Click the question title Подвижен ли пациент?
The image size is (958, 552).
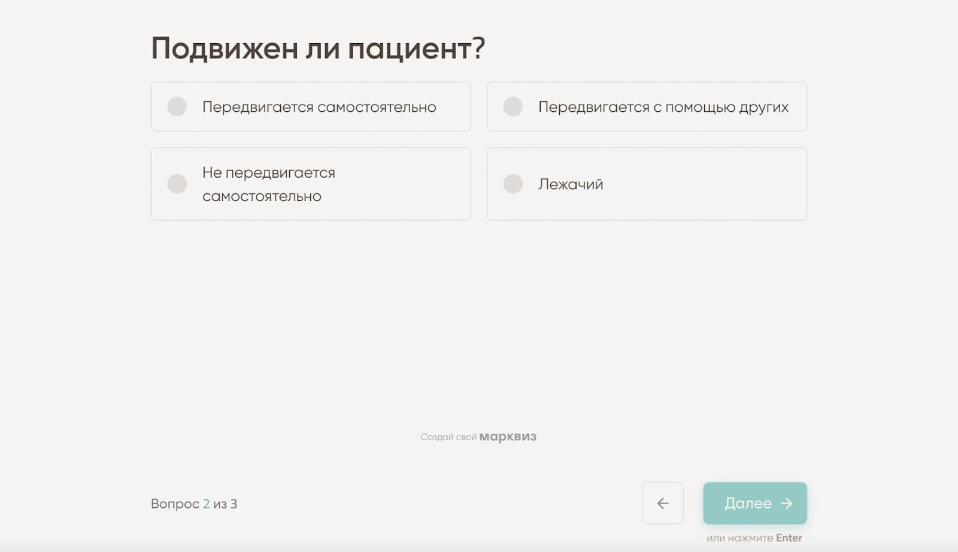318,47
